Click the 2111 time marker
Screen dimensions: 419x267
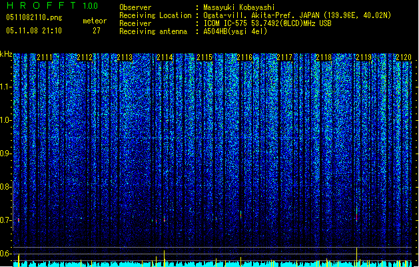[45, 57]
